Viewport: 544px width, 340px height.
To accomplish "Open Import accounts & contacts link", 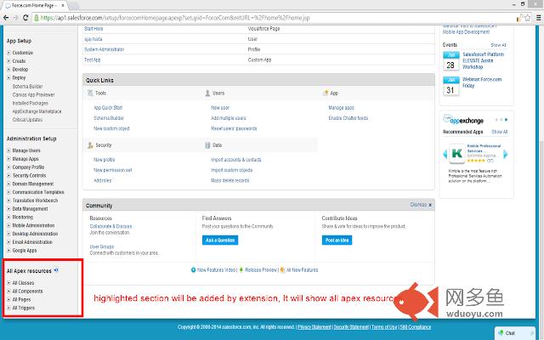I will (x=236, y=160).
